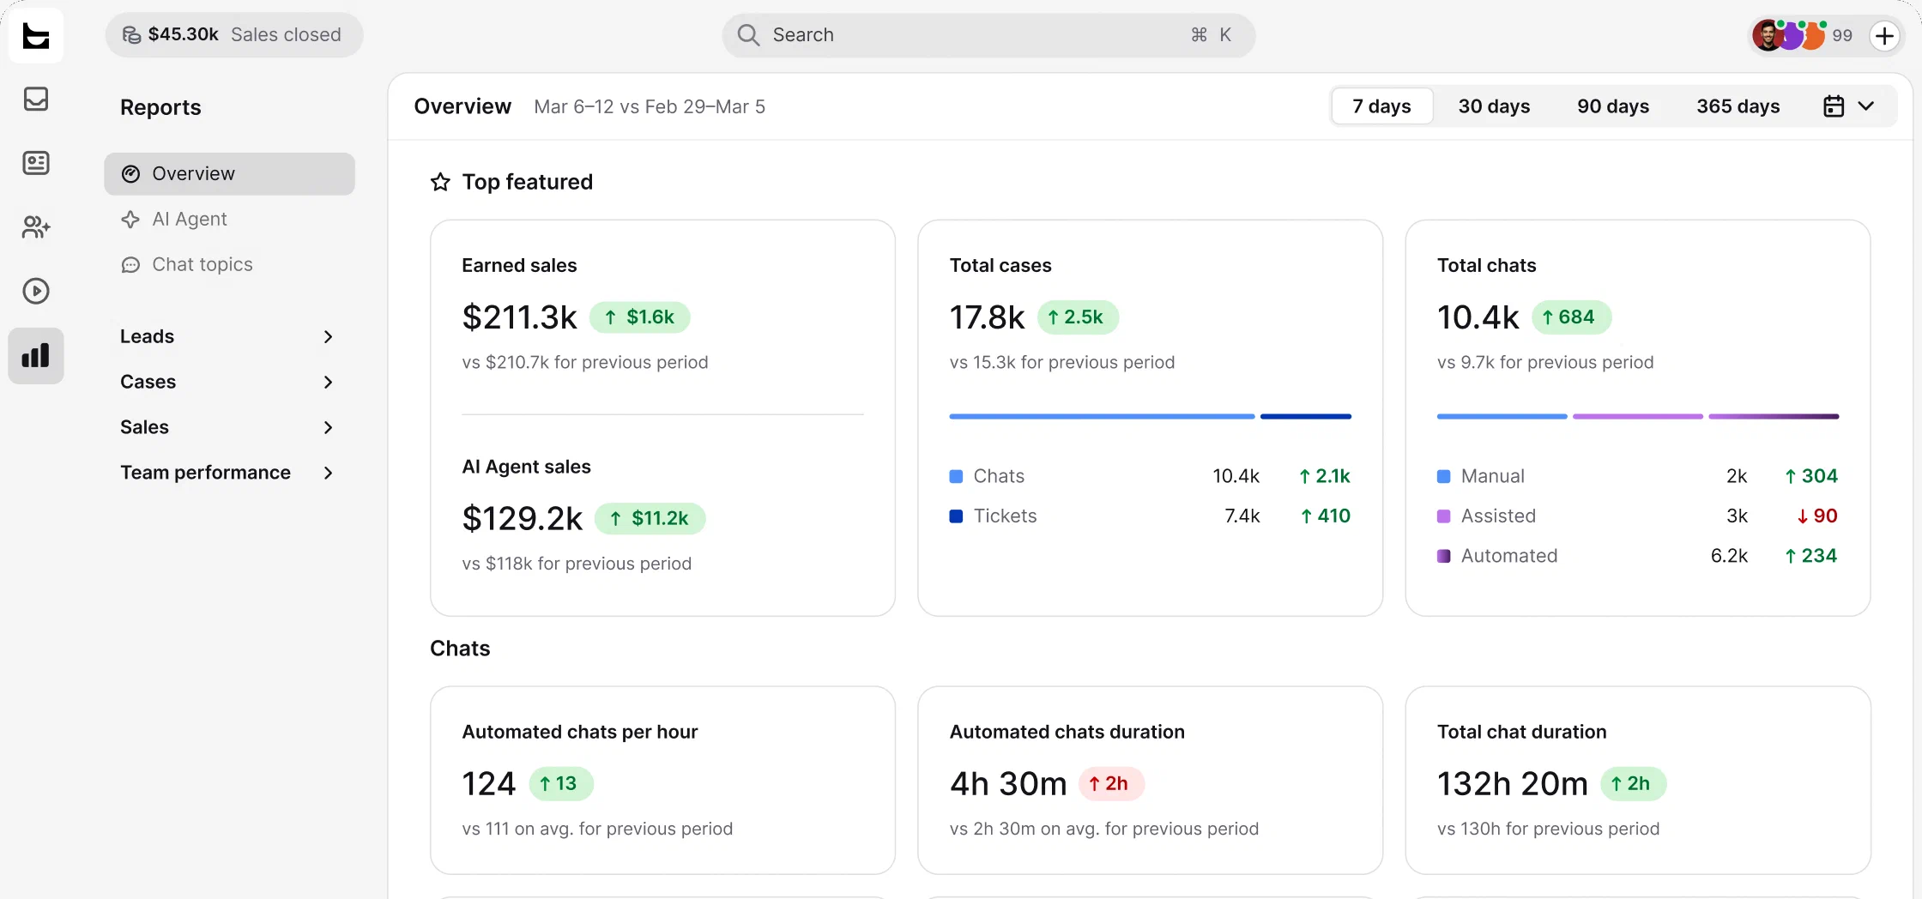This screenshot has width=1922, height=899.
Task: Click the Chats blue legend swatch
Action: point(956,476)
